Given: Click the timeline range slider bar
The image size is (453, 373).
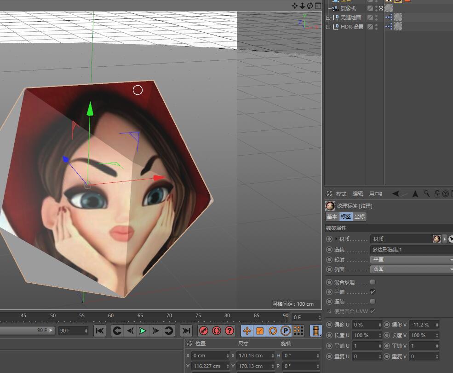Looking at the screenshot, I should point(27,330).
